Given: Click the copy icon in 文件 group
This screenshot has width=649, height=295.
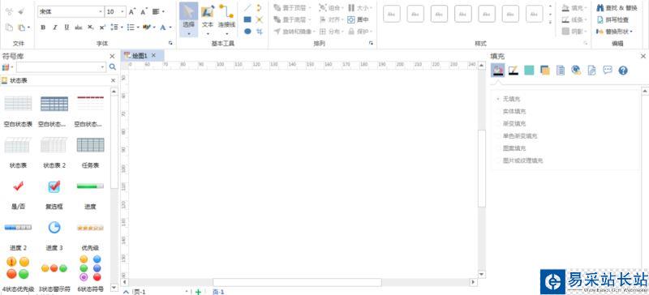Looking at the screenshot, I should 9,28.
